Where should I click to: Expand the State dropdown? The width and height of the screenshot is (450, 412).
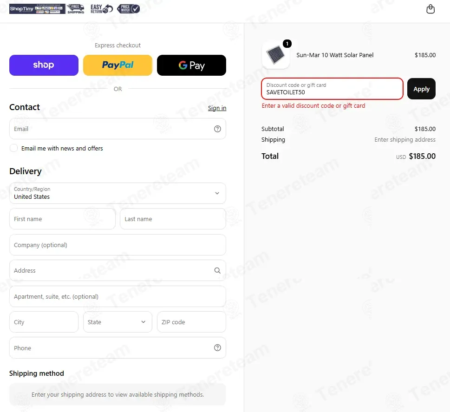click(x=117, y=322)
